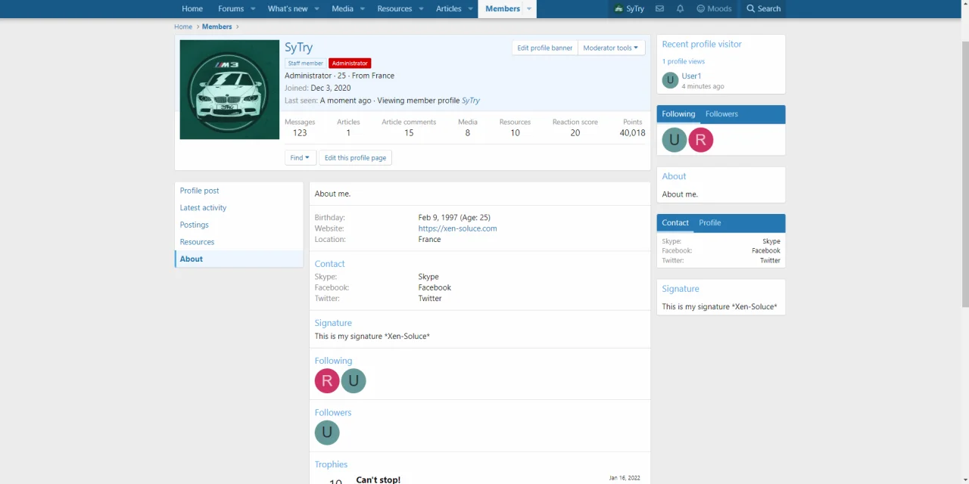Expand the Media menu arrow
969x484 pixels.
pyautogui.click(x=363, y=9)
